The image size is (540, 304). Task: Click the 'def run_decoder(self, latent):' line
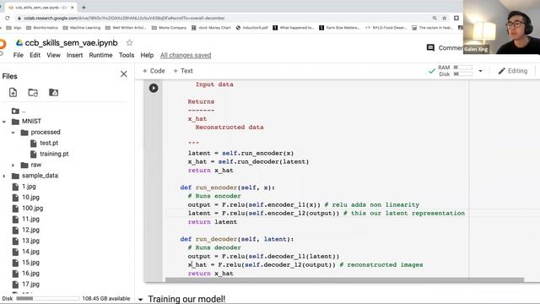[x=237, y=239]
